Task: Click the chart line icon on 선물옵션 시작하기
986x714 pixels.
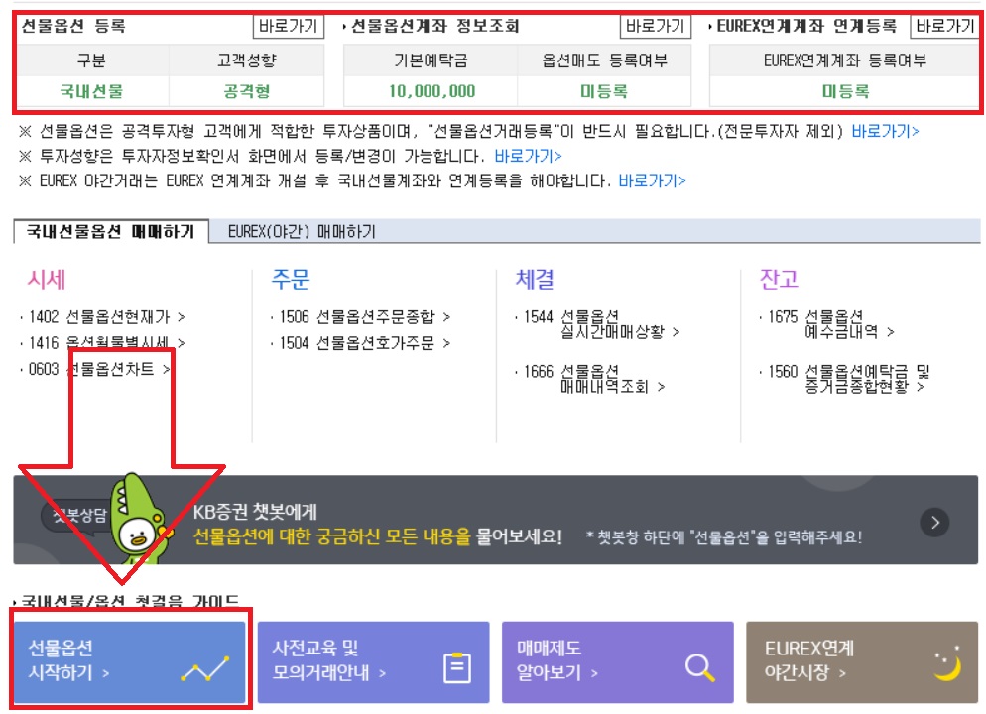Action: coord(205,669)
